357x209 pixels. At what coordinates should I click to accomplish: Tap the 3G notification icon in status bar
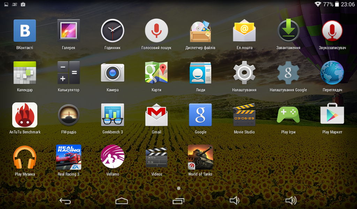point(15,4)
